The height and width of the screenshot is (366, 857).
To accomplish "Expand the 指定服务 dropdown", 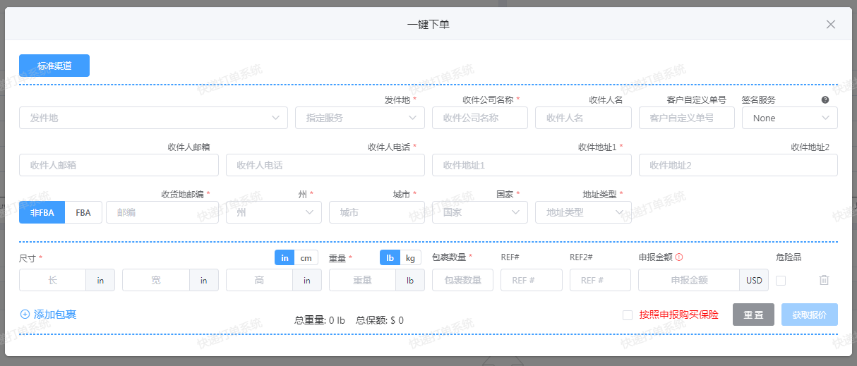I will [359, 118].
